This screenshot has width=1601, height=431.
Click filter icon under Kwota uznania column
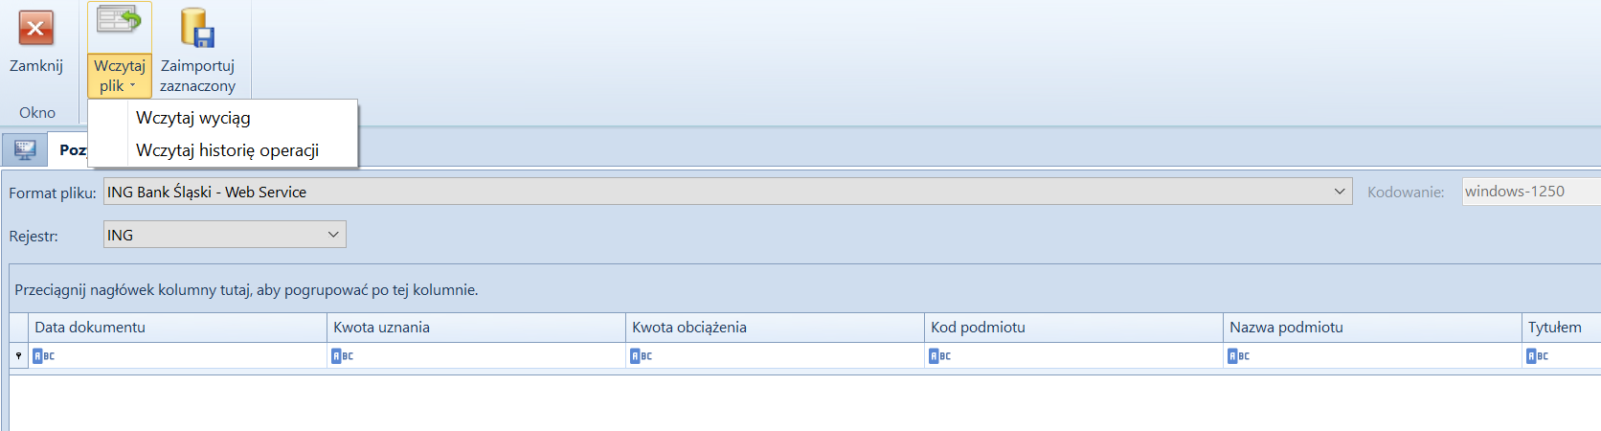[x=343, y=356]
